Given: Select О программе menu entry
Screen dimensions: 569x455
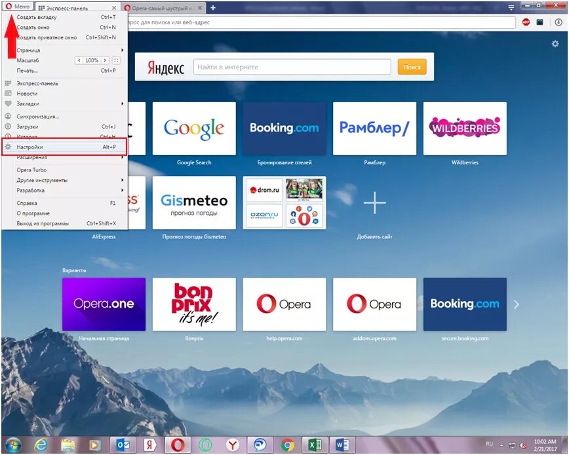Looking at the screenshot, I should coord(66,213).
